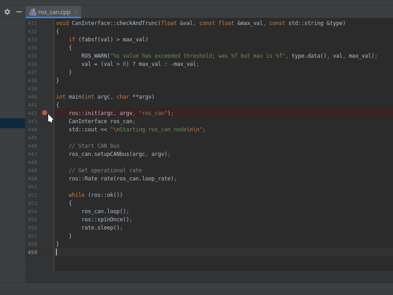This screenshot has height=295, width=393.
Task: Open the settings gear in the tool panel header
Action: point(7,12)
